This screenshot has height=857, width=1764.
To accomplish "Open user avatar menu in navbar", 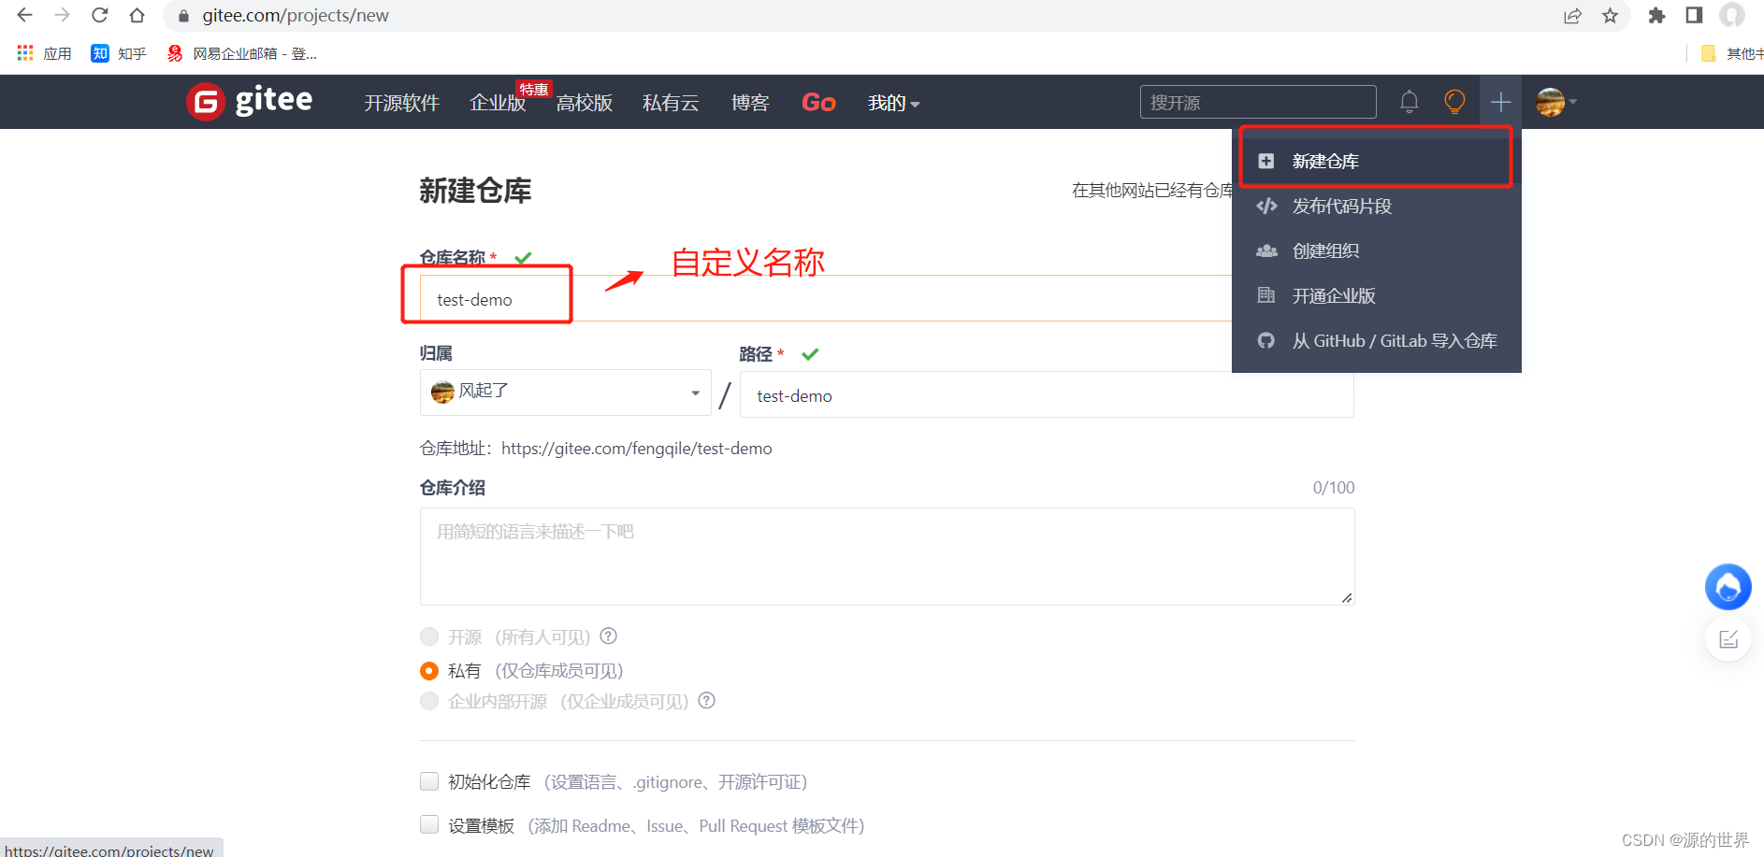I will tap(1556, 102).
